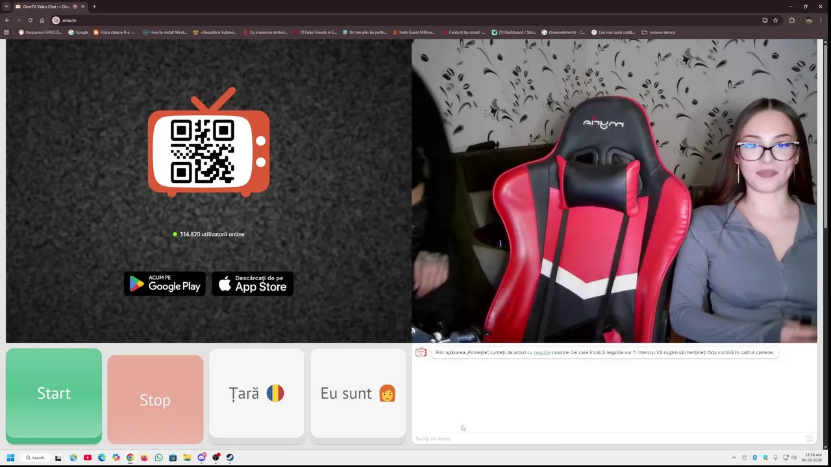
Task: Open the browser extensions puzzle icon
Action: [791, 20]
